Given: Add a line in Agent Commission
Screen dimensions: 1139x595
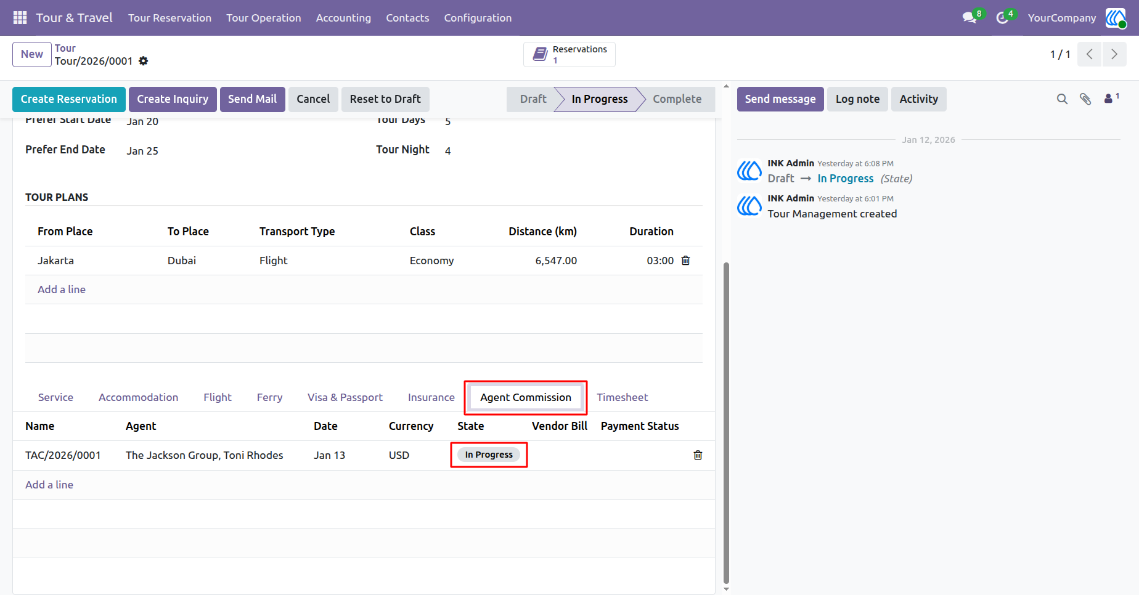Looking at the screenshot, I should coord(49,485).
